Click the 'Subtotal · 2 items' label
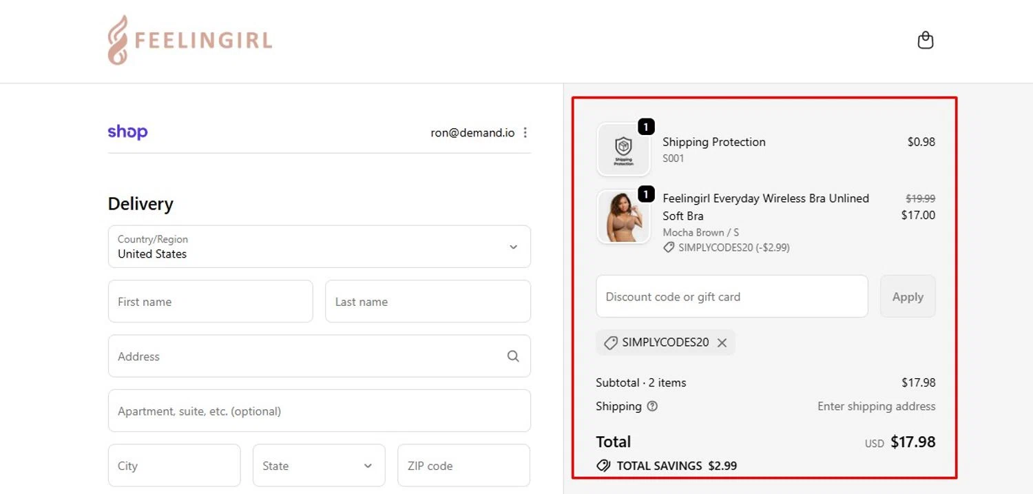 [x=641, y=382]
